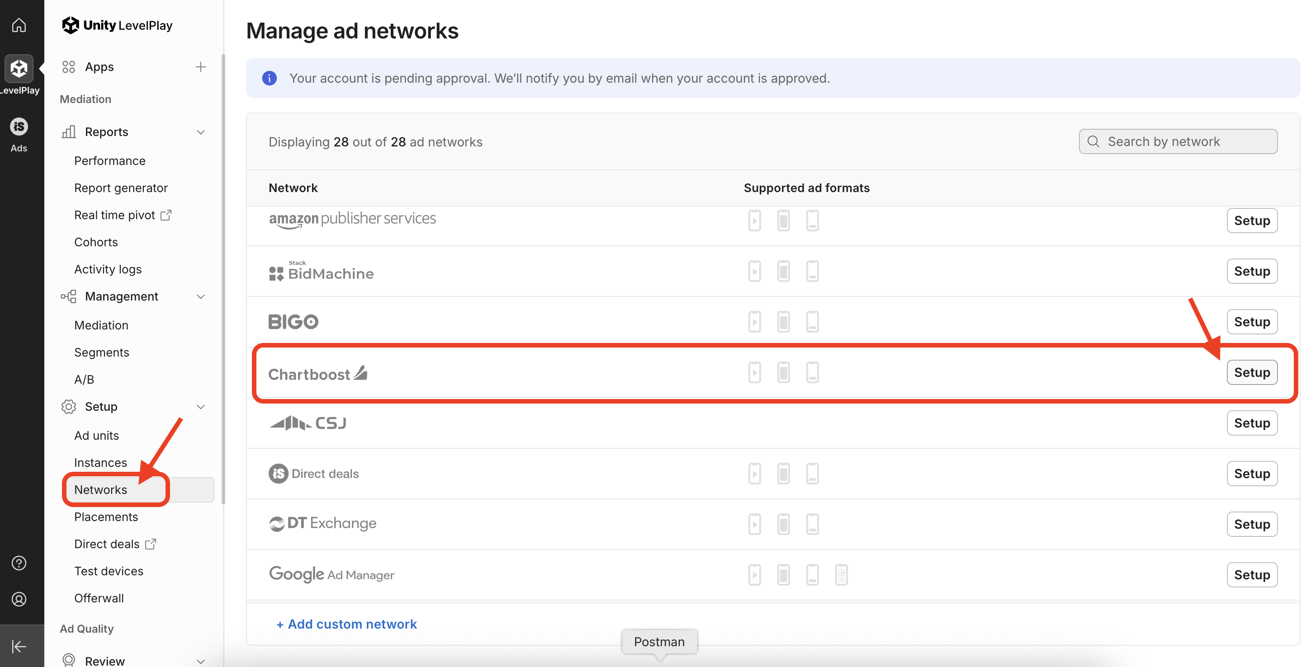The width and height of the screenshot is (1306, 667).
Task: Collapse the Setup section chevron
Action: point(201,407)
